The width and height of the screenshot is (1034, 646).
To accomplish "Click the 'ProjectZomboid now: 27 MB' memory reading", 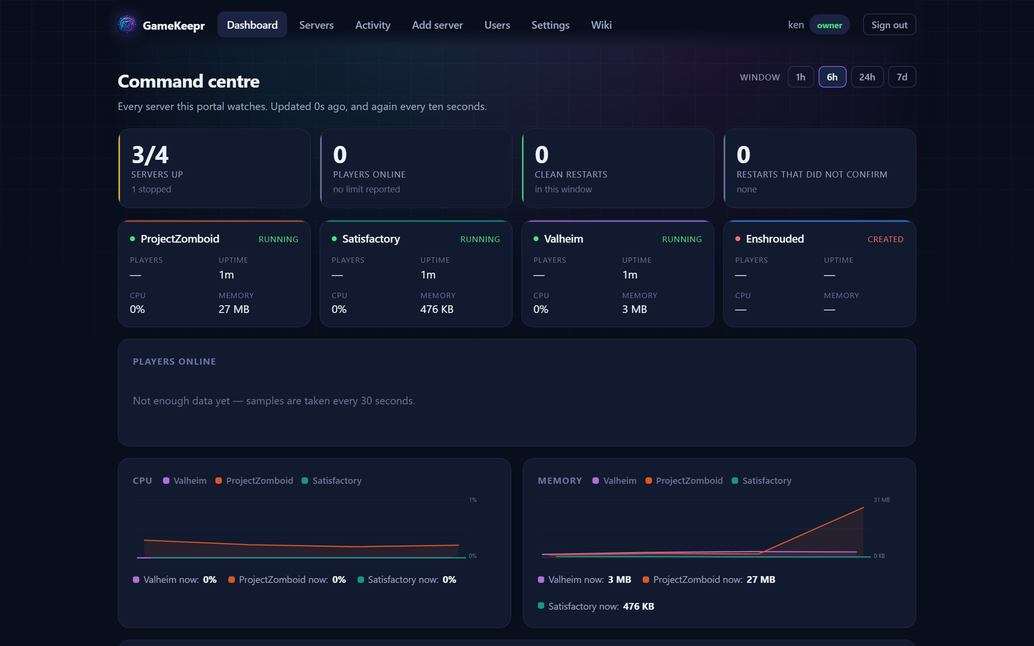I will tap(709, 579).
